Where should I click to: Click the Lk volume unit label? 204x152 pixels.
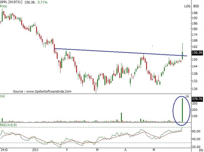click(x=187, y=96)
